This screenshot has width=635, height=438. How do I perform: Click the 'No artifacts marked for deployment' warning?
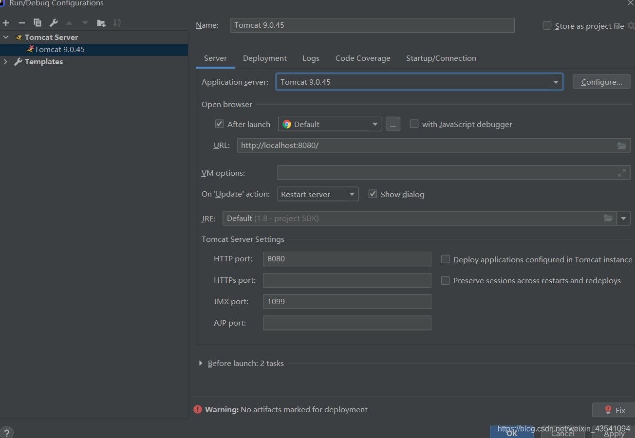(304, 410)
